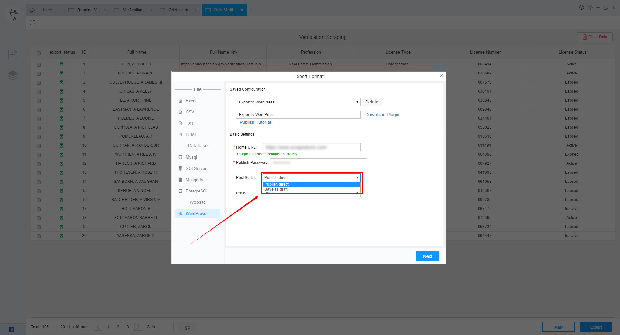
Task: Click the Export button at bottom right
Action: click(x=596, y=327)
